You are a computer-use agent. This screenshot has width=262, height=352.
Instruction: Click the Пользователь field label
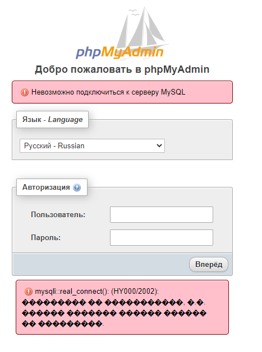point(58,214)
